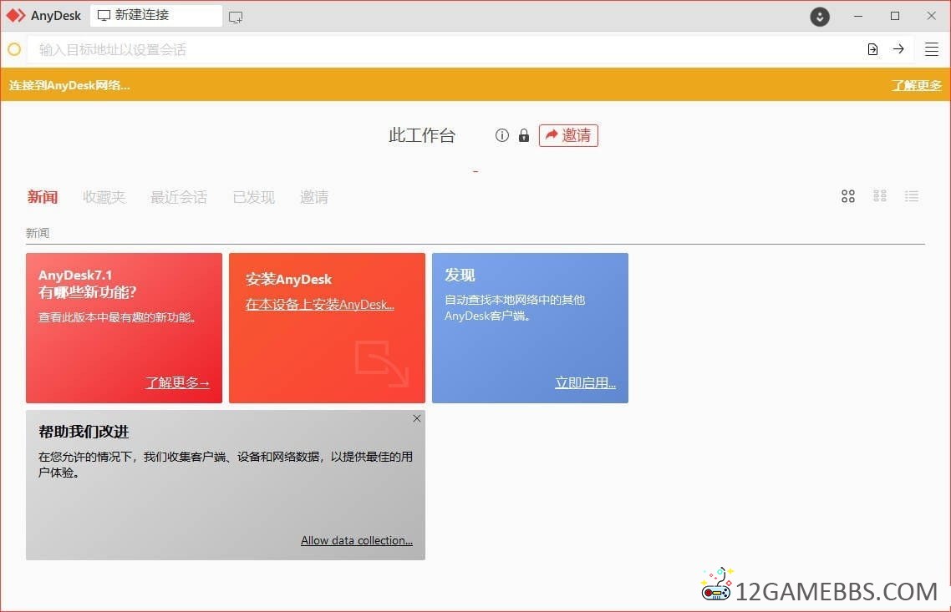This screenshot has height=612, width=951.
Task: Click the connection status circle indicator
Action: point(14,49)
